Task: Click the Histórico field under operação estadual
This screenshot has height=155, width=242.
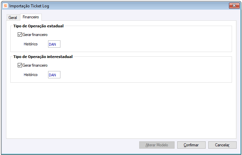Action: 54,44
